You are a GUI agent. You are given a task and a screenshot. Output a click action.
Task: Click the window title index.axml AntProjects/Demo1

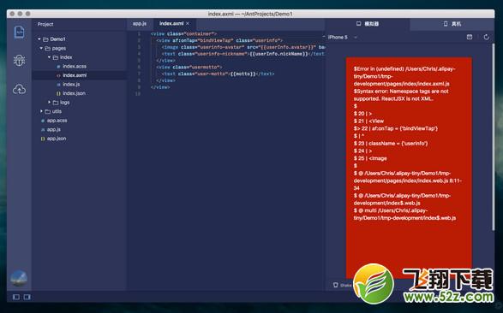click(250, 14)
